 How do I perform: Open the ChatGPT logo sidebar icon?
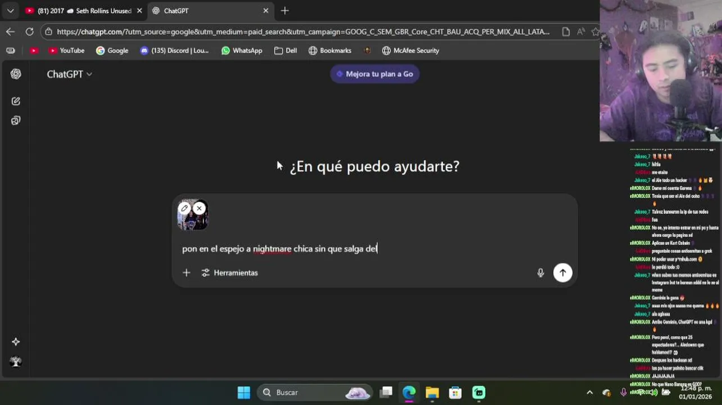[x=16, y=74]
